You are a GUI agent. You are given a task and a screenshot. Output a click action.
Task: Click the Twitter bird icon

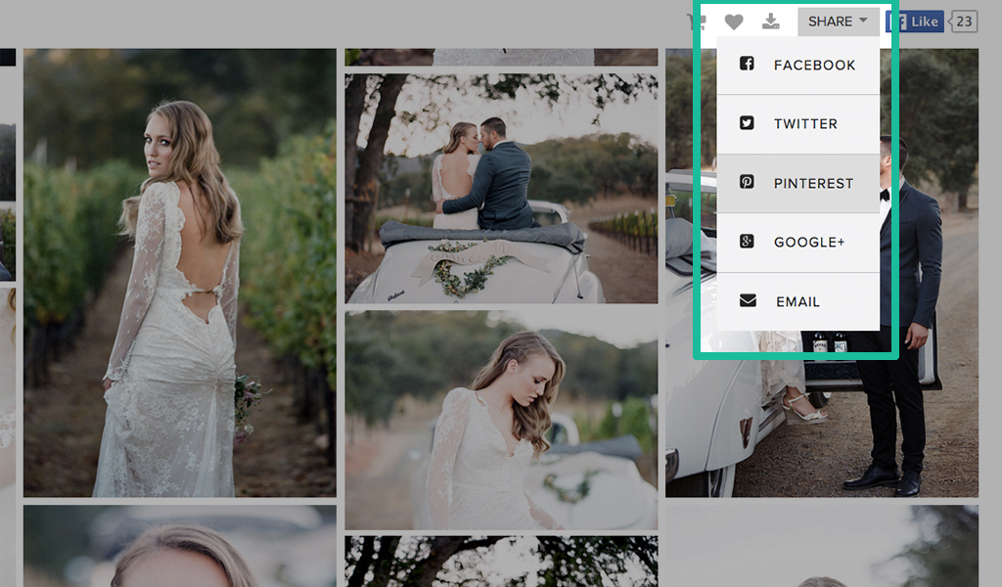click(x=749, y=123)
